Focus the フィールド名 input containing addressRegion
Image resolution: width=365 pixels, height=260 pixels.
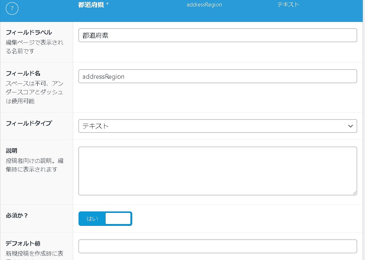[217, 76]
